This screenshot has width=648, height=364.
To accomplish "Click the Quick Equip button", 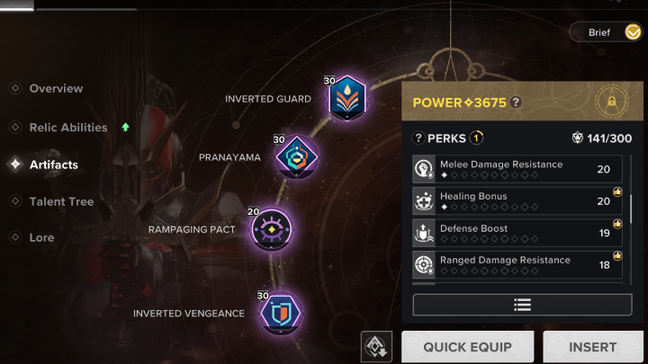I will 468,347.
